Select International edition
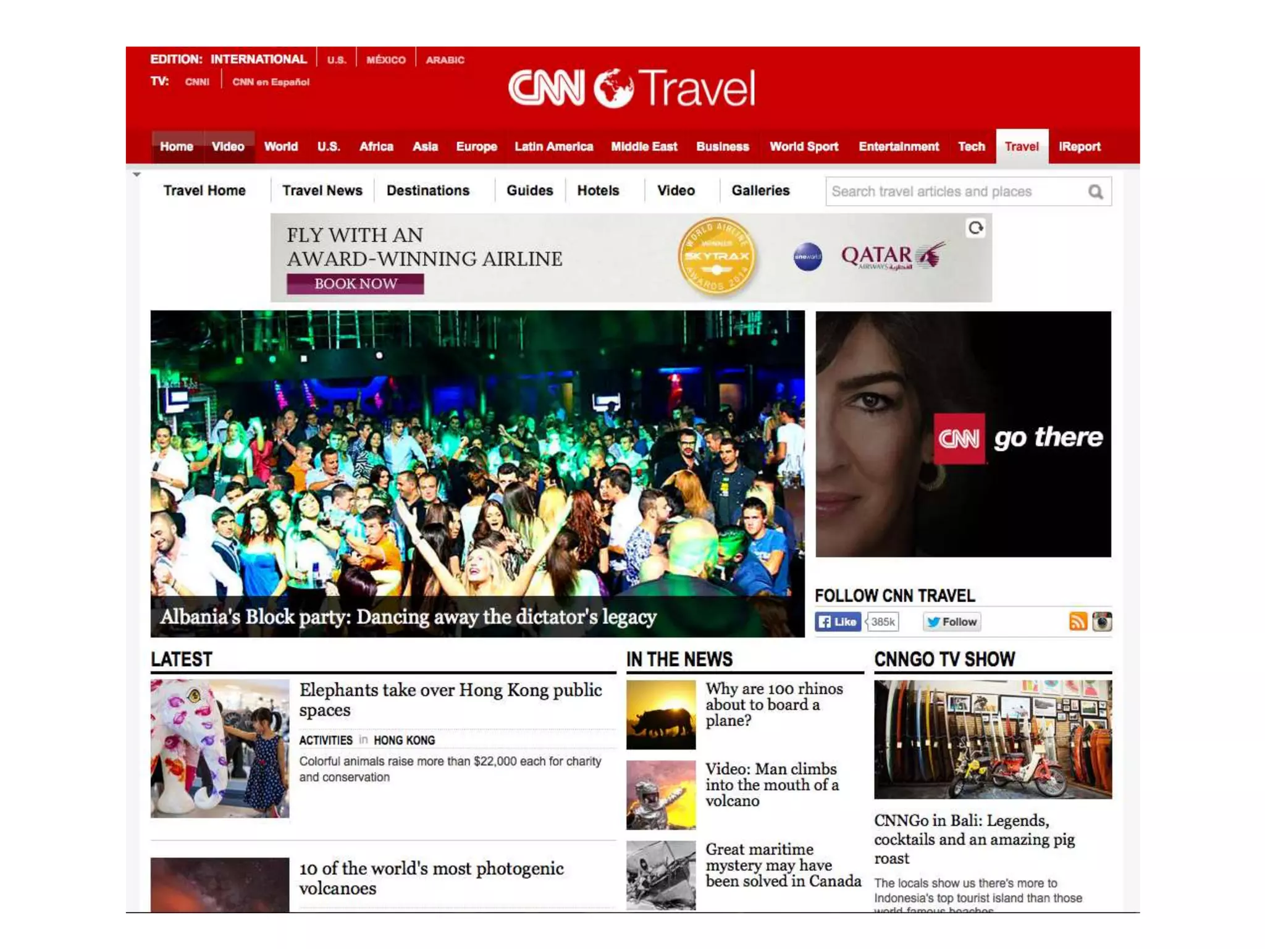Image resolution: width=1265 pixels, height=949 pixels. pos(258,59)
